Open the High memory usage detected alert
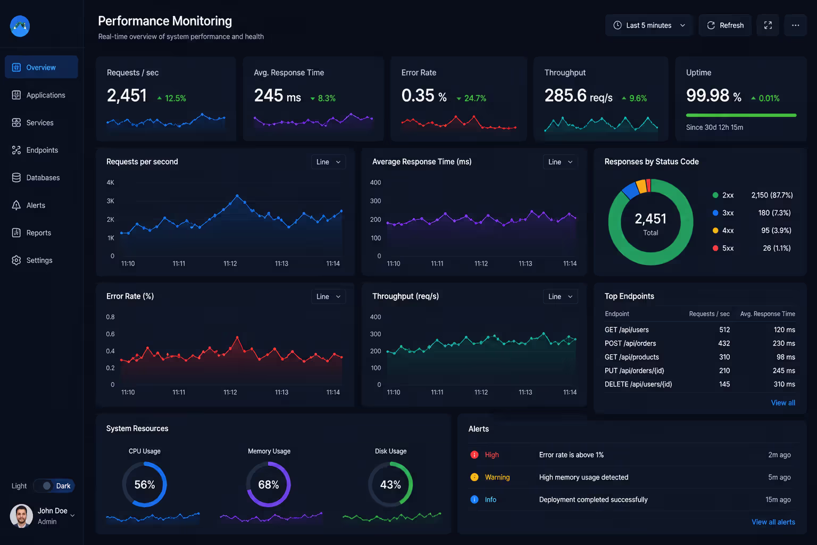This screenshot has width=817, height=545. point(631,477)
